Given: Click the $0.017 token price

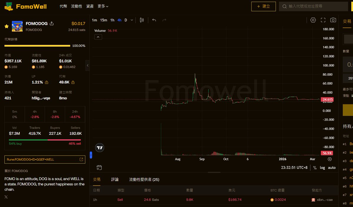Looking at the screenshot, I should [78, 23].
